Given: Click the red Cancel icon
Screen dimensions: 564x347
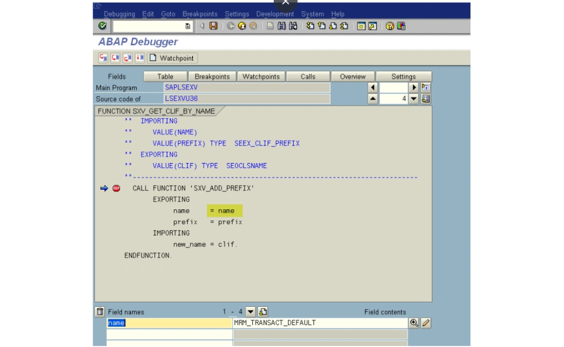Looking at the screenshot, I should 253,26.
